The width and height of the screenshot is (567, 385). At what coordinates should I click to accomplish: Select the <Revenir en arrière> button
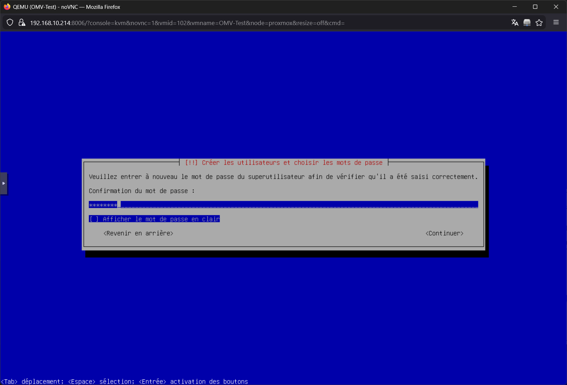[x=138, y=233]
